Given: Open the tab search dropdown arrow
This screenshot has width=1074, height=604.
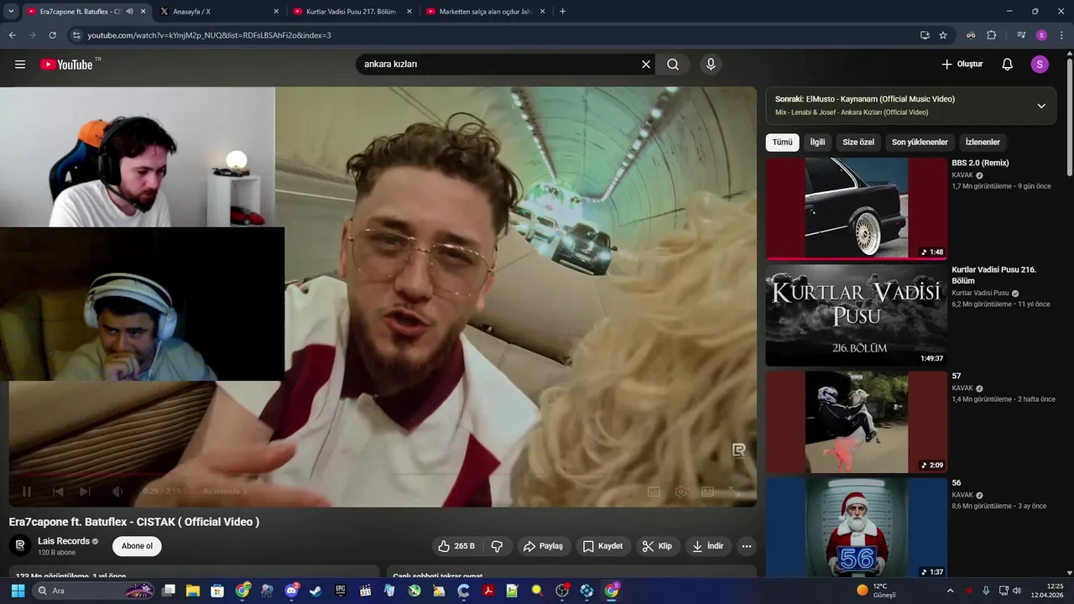Looking at the screenshot, I should (11, 12).
